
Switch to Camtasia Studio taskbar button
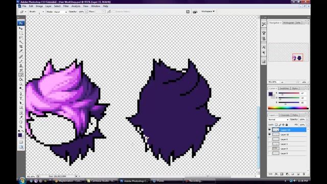102,181
